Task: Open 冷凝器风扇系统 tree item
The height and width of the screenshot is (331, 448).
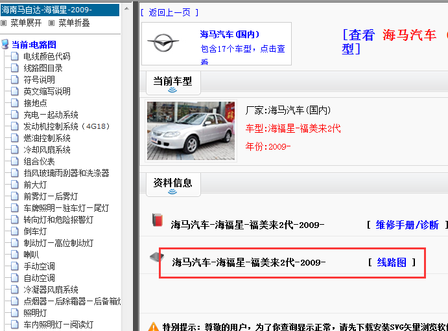Action: point(51,290)
